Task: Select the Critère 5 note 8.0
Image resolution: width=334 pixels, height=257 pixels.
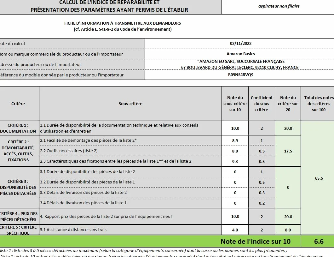Action: point(288,230)
